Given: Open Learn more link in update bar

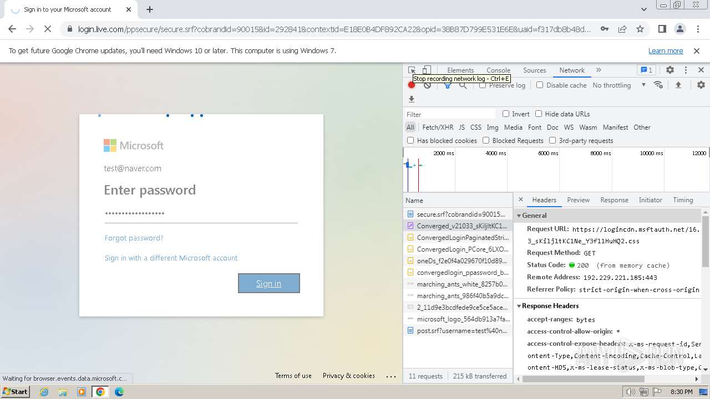Looking at the screenshot, I should coord(666,50).
